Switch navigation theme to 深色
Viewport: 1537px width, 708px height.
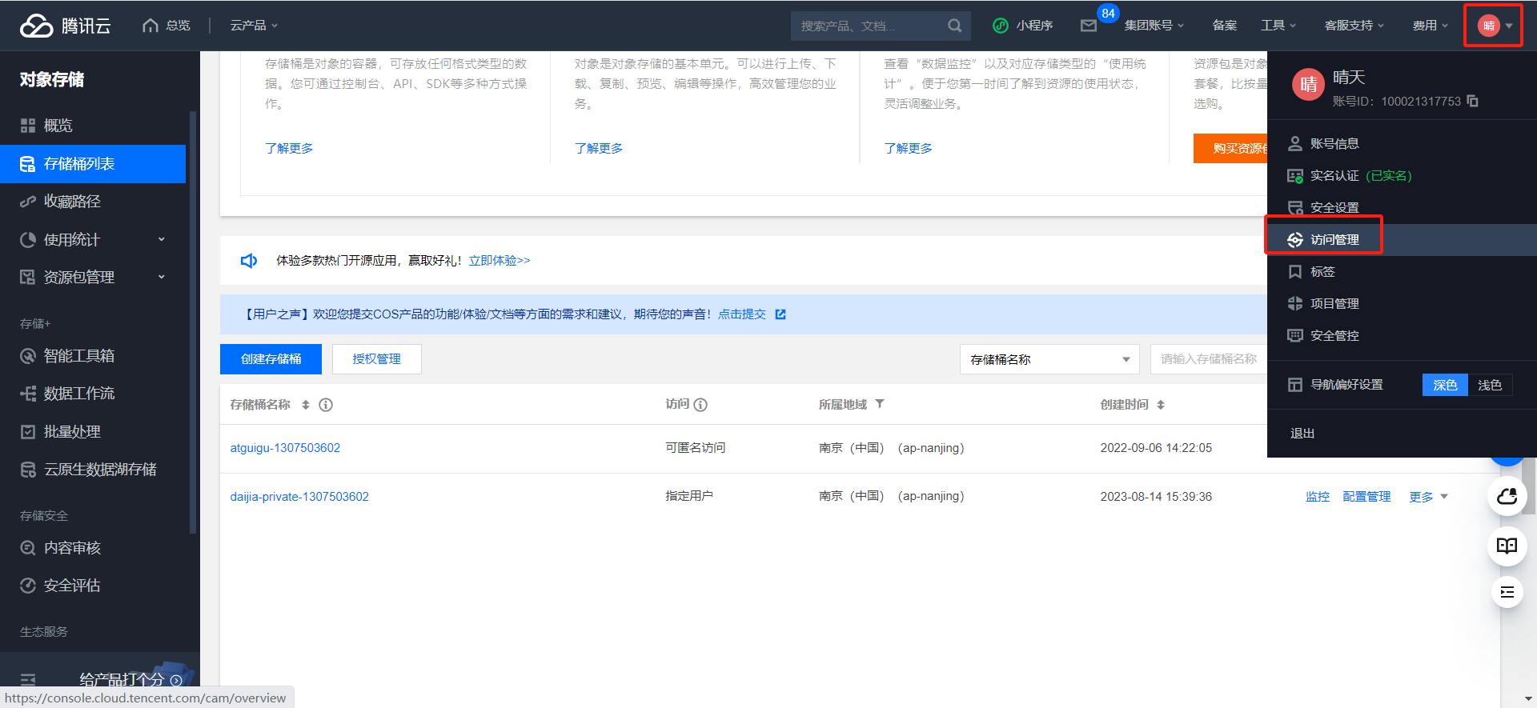(1445, 385)
